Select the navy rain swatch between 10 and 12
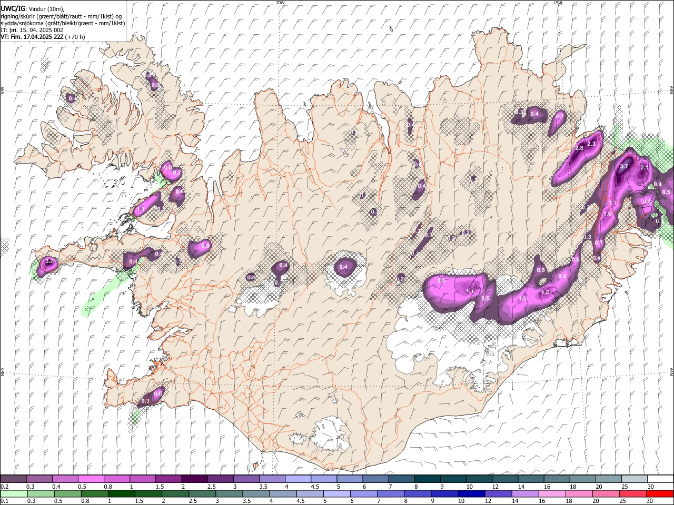 pos(471,493)
